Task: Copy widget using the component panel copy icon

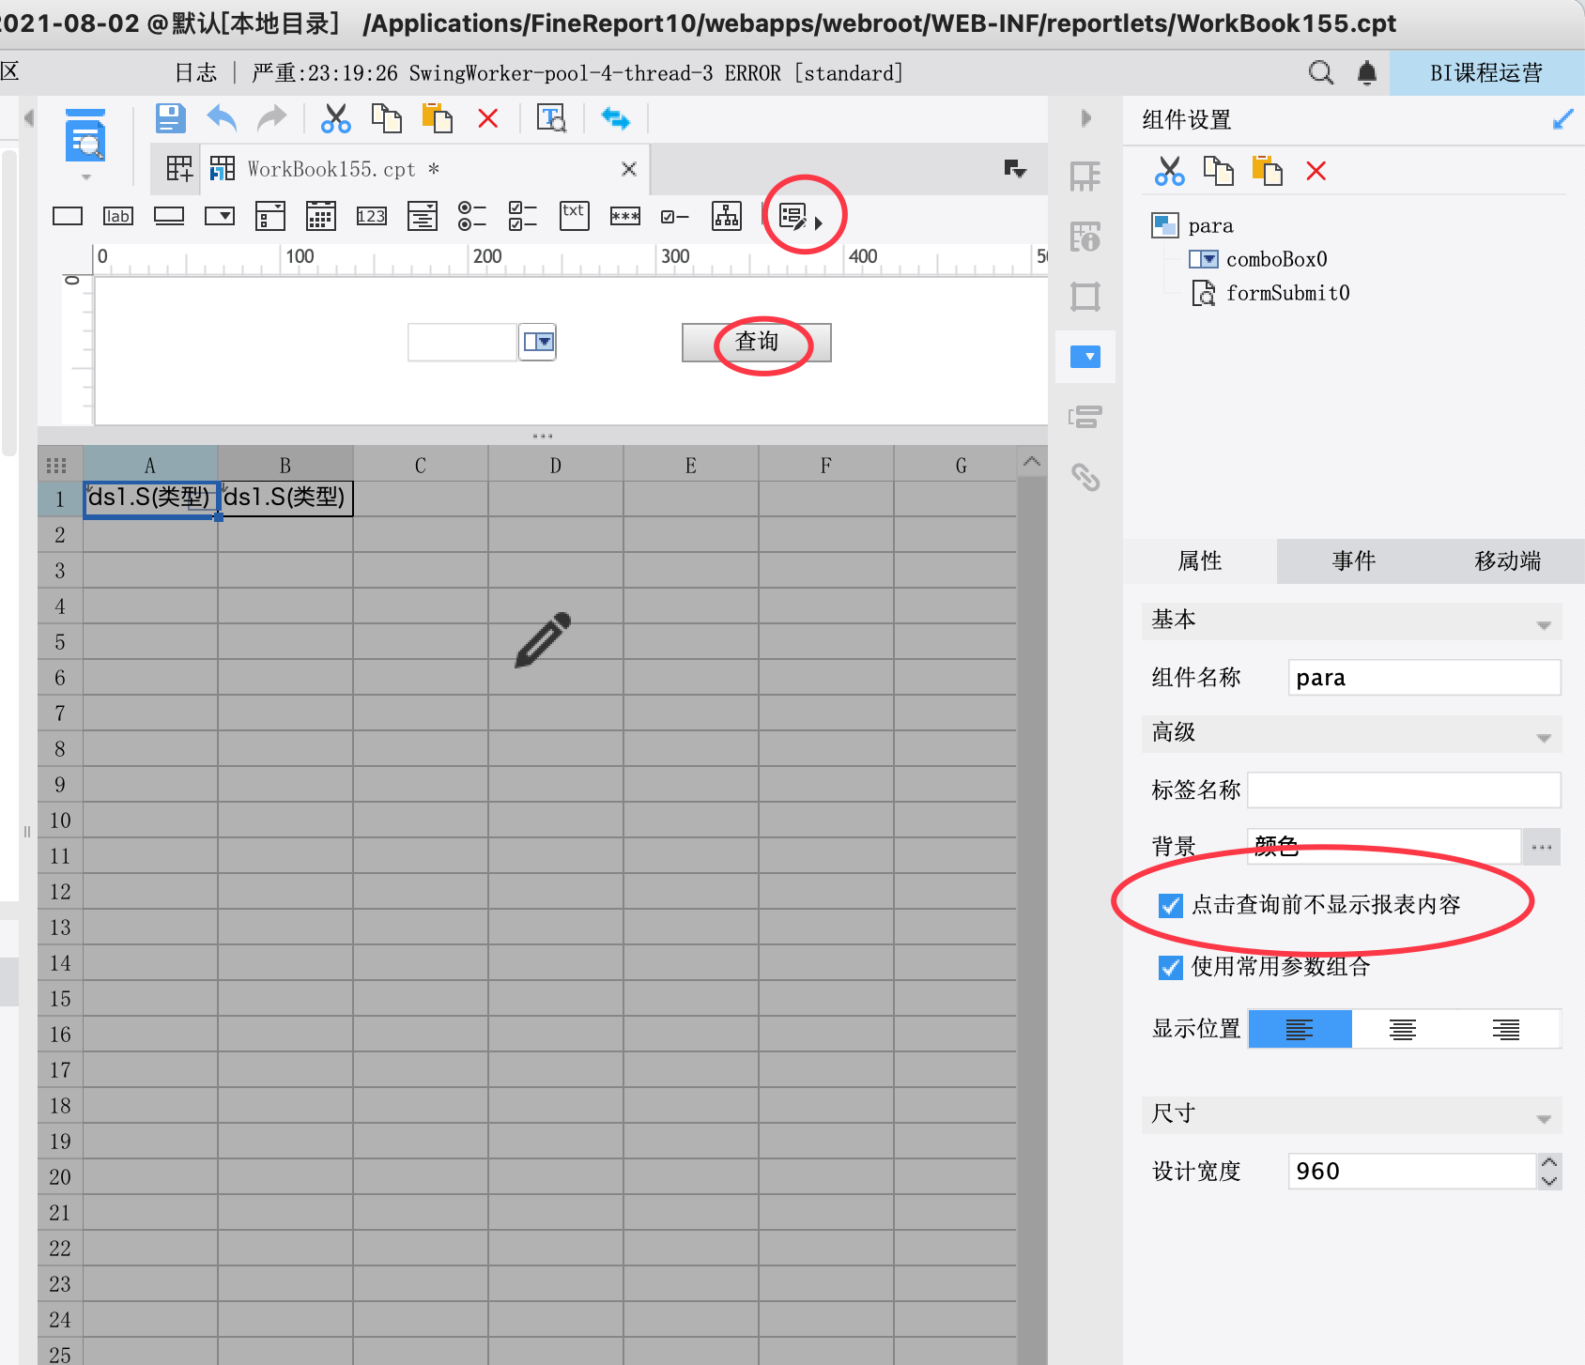Action: 1219,171
